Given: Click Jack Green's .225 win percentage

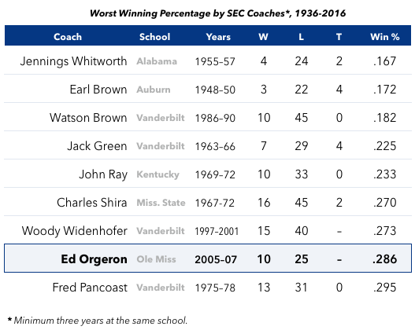Looking at the screenshot, I should [385, 146].
